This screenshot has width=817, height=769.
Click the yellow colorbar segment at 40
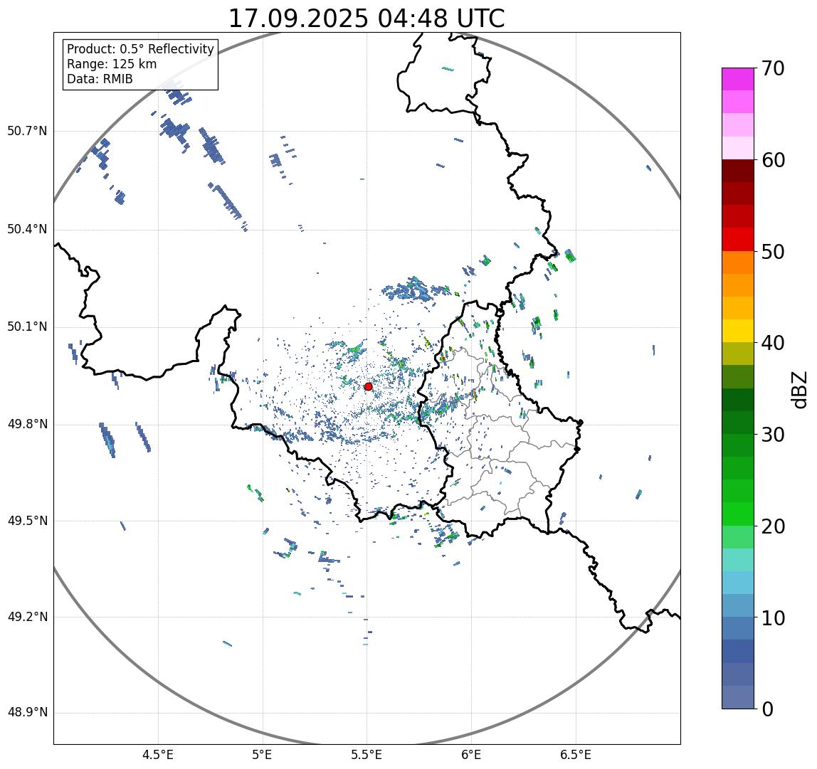pyautogui.click(x=738, y=331)
